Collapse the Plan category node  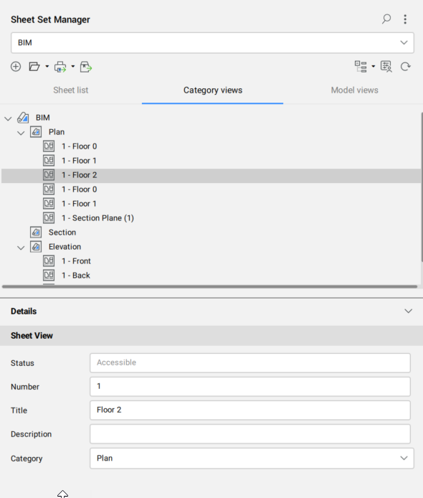coord(21,133)
